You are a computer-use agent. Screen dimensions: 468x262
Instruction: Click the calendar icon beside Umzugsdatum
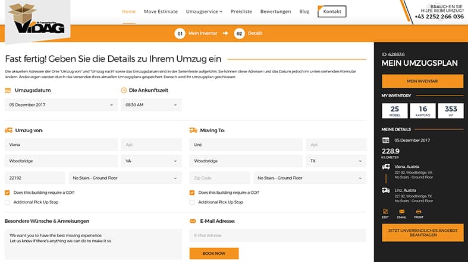(x=8, y=90)
